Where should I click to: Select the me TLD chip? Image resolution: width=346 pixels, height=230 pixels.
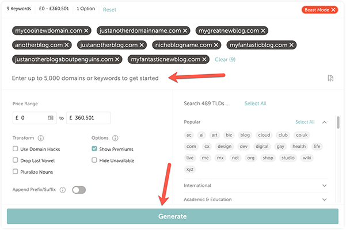click(205, 158)
